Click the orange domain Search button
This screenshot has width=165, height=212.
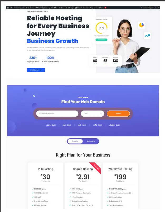pos(118,114)
